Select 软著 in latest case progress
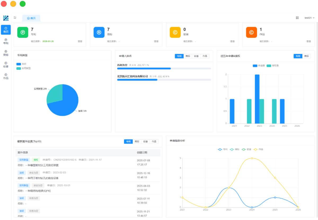 click(145, 141)
